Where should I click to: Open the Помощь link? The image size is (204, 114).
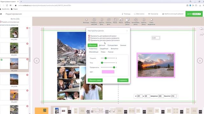[x=126, y=14]
